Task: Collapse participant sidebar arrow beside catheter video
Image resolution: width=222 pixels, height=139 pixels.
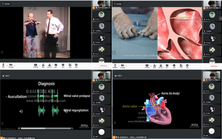Action: [x=201, y=33]
